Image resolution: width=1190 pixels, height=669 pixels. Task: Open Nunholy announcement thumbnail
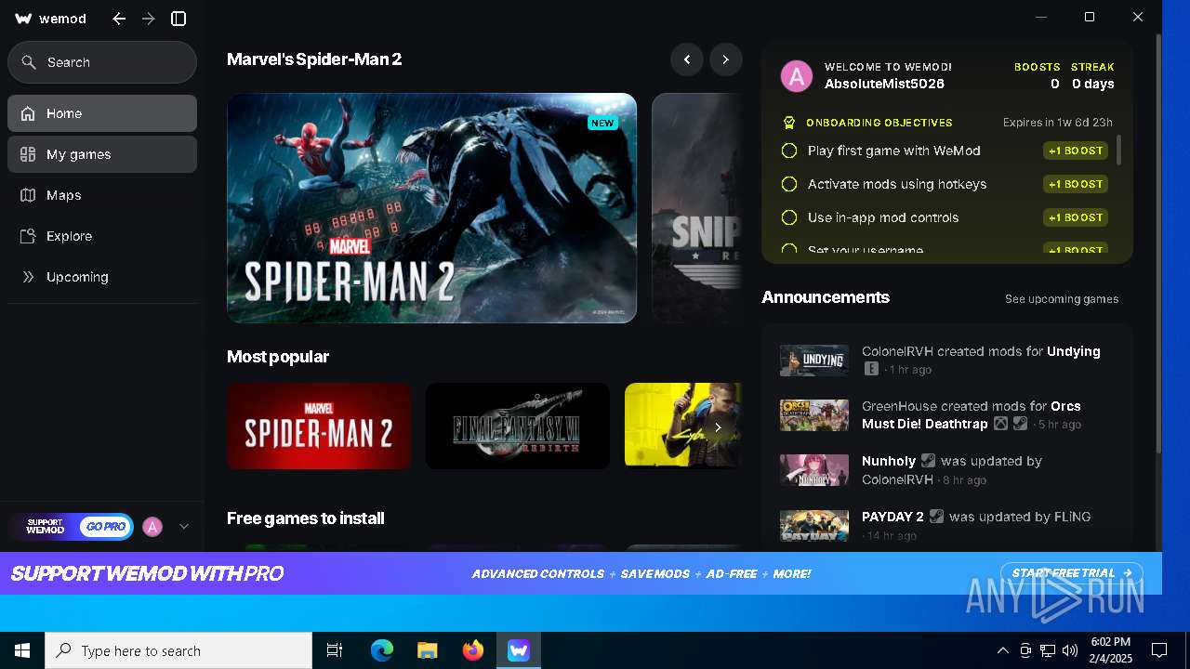pyautogui.click(x=814, y=470)
